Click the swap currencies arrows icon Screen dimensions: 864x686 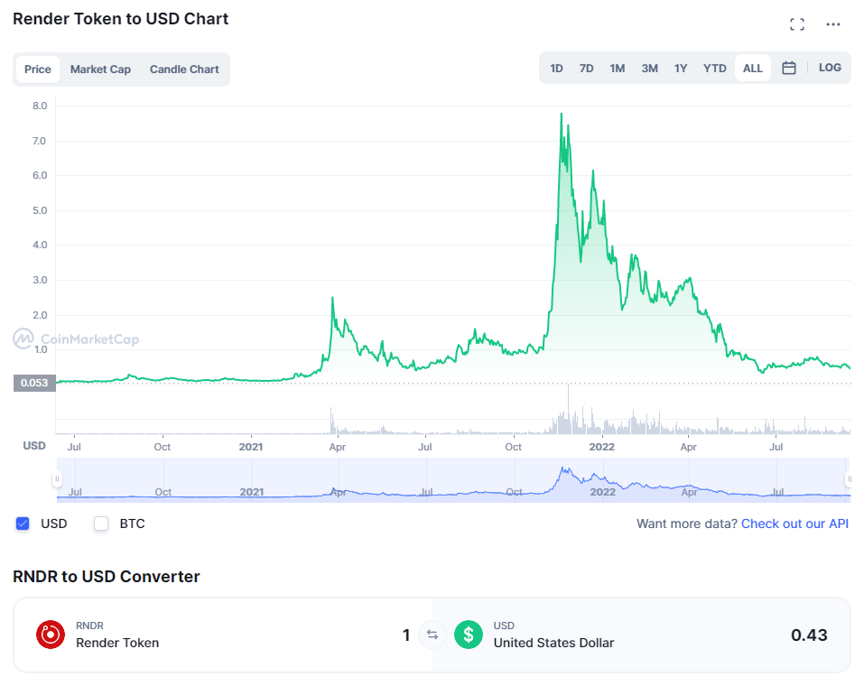coord(432,635)
